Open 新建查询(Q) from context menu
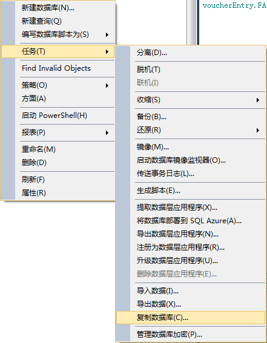The width and height of the screenshot is (267, 343). pos(58,21)
